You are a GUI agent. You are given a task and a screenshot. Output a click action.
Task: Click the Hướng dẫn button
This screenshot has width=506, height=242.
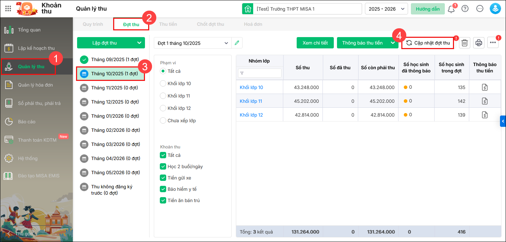tap(428, 9)
